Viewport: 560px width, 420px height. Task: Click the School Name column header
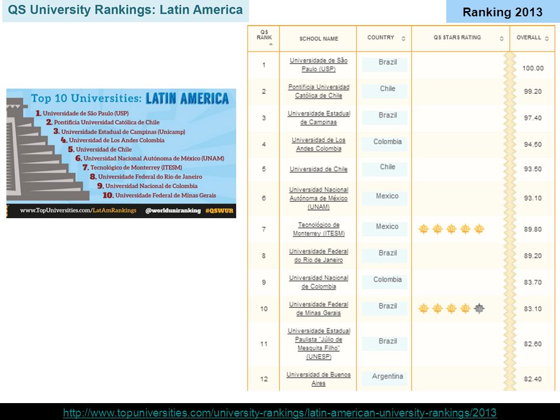point(318,38)
